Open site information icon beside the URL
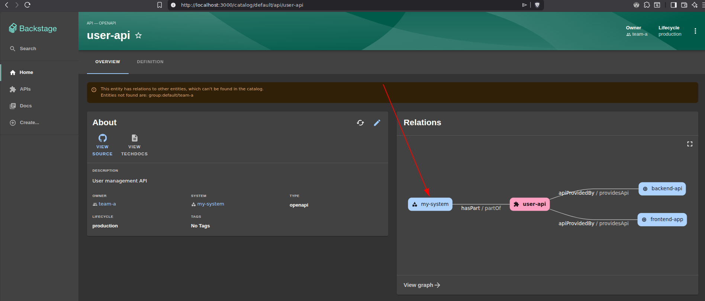705x301 pixels. [x=173, y=5]
